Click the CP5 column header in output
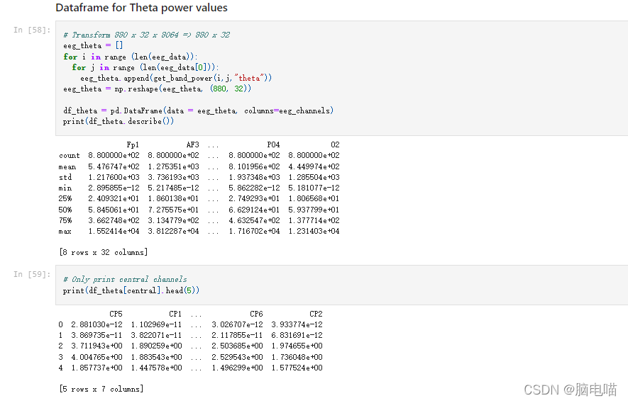This screenshot has height=403, width=628. (x=116, y=313)
